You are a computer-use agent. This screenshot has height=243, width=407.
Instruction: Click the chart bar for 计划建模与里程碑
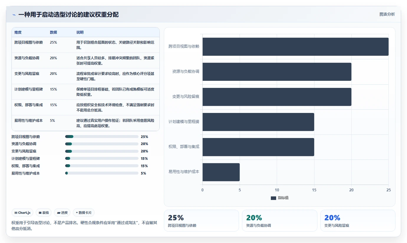click(x=258, y=122)
